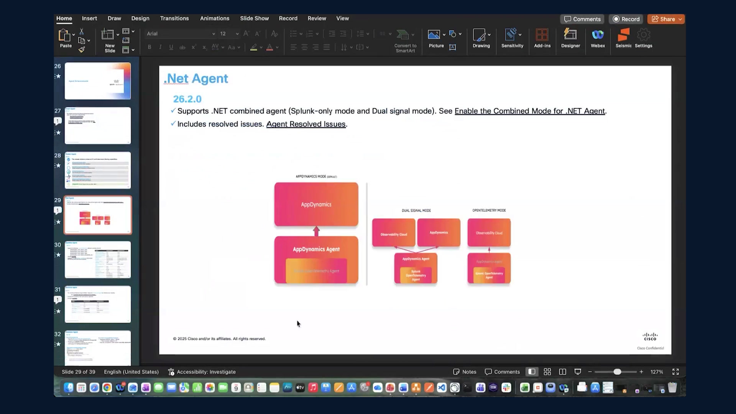This screenshot has width=736, height=414.
Task: Open the Sensitivity label tool
Action: pyautogui.click(x=512, y=38)
